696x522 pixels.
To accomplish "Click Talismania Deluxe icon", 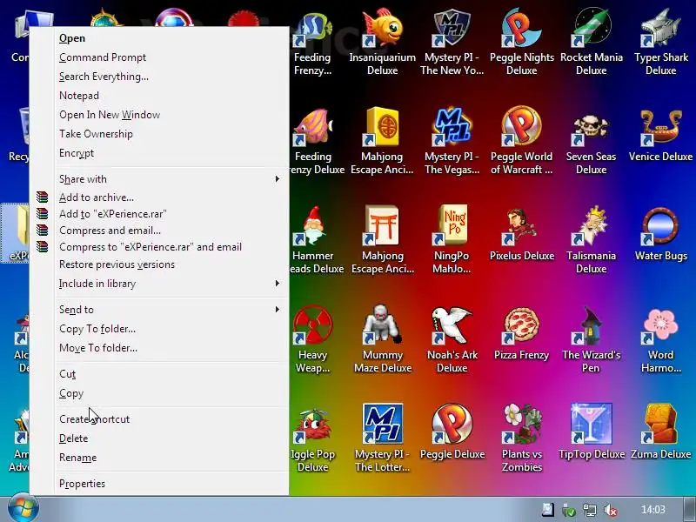I will (592, 226).
